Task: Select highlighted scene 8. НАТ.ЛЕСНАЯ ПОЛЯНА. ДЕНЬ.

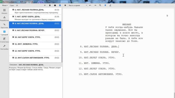Action: click(x=35, y=25)
